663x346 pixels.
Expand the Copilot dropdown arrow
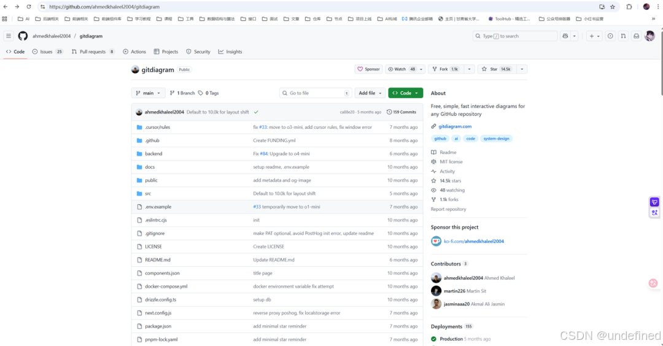point(574,36)
